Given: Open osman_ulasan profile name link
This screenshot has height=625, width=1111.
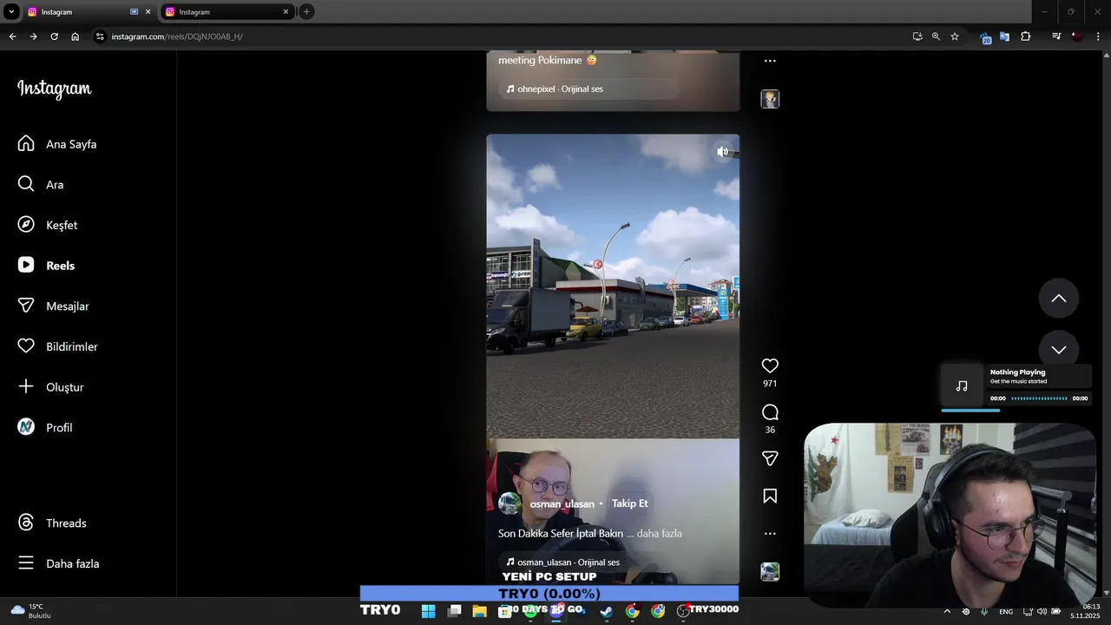Looking at the screenshot, I should (562, 504).
